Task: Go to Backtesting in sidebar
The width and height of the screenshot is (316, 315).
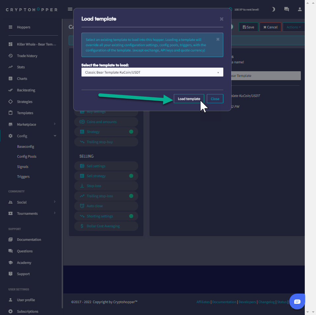Action: (26, 90)
